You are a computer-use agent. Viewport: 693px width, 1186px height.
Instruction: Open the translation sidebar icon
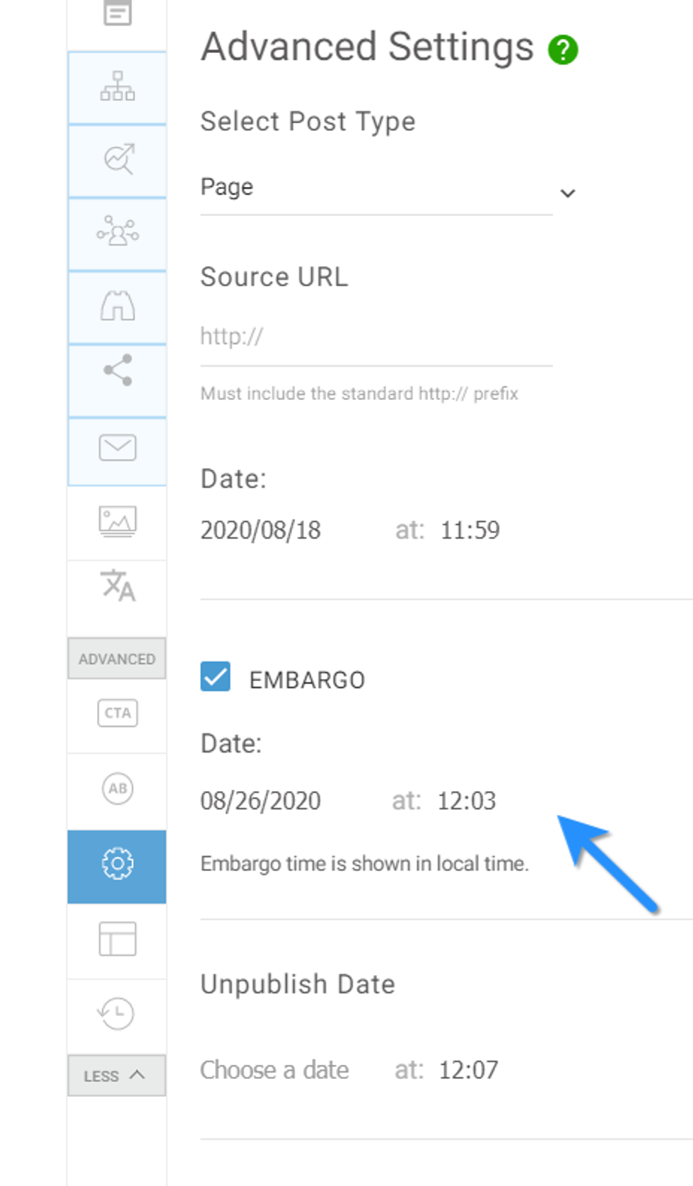[x=117, y=586]
